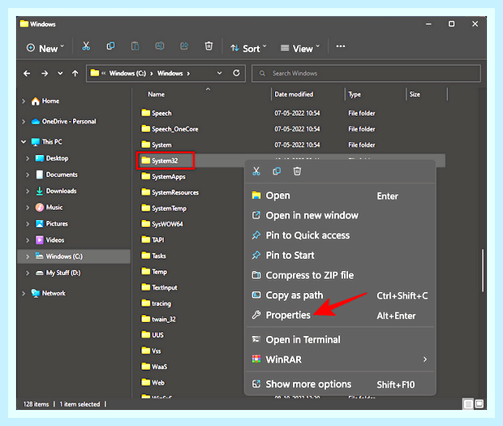The height and width of the screenshot is (426, 503).
Task: Expand the Desktop tree node
Action: pyautogui.click(x=28, y=158)
